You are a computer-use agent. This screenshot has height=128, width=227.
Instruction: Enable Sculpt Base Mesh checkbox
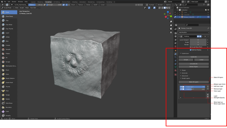tap(190, 47)
